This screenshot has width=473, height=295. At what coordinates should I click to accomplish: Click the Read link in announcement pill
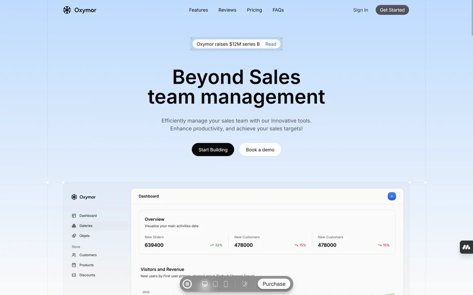[x=271, y=44]
